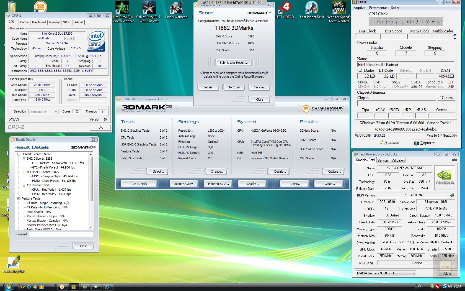Viewport: 465px width, 291px height.
Task: Click the volume icon in system tray
Action: 449,287
